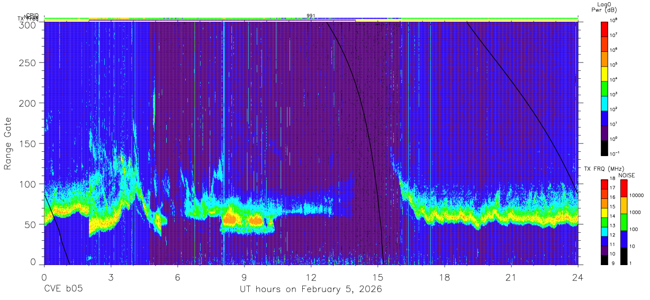Click the cyan segment of TX FRQ colorbar

603,231
